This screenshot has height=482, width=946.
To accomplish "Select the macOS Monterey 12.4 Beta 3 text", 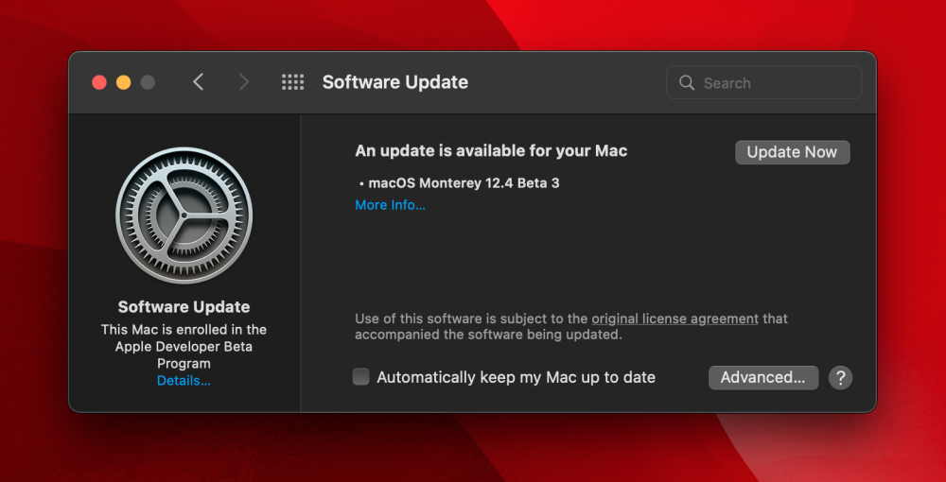I will click(x=464, y=182).
